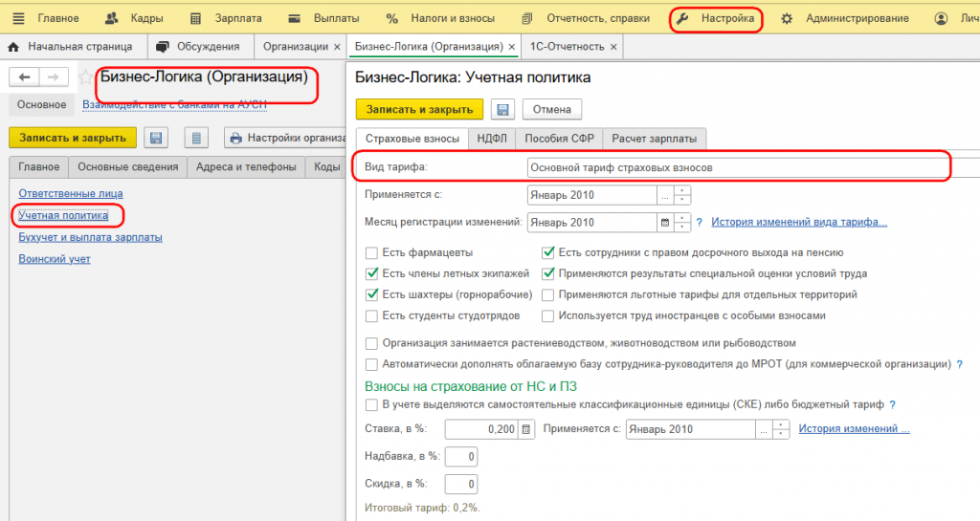This screenshot has width=980, height=521.
Task: Close the Организации tab
Action: [338, 47]
